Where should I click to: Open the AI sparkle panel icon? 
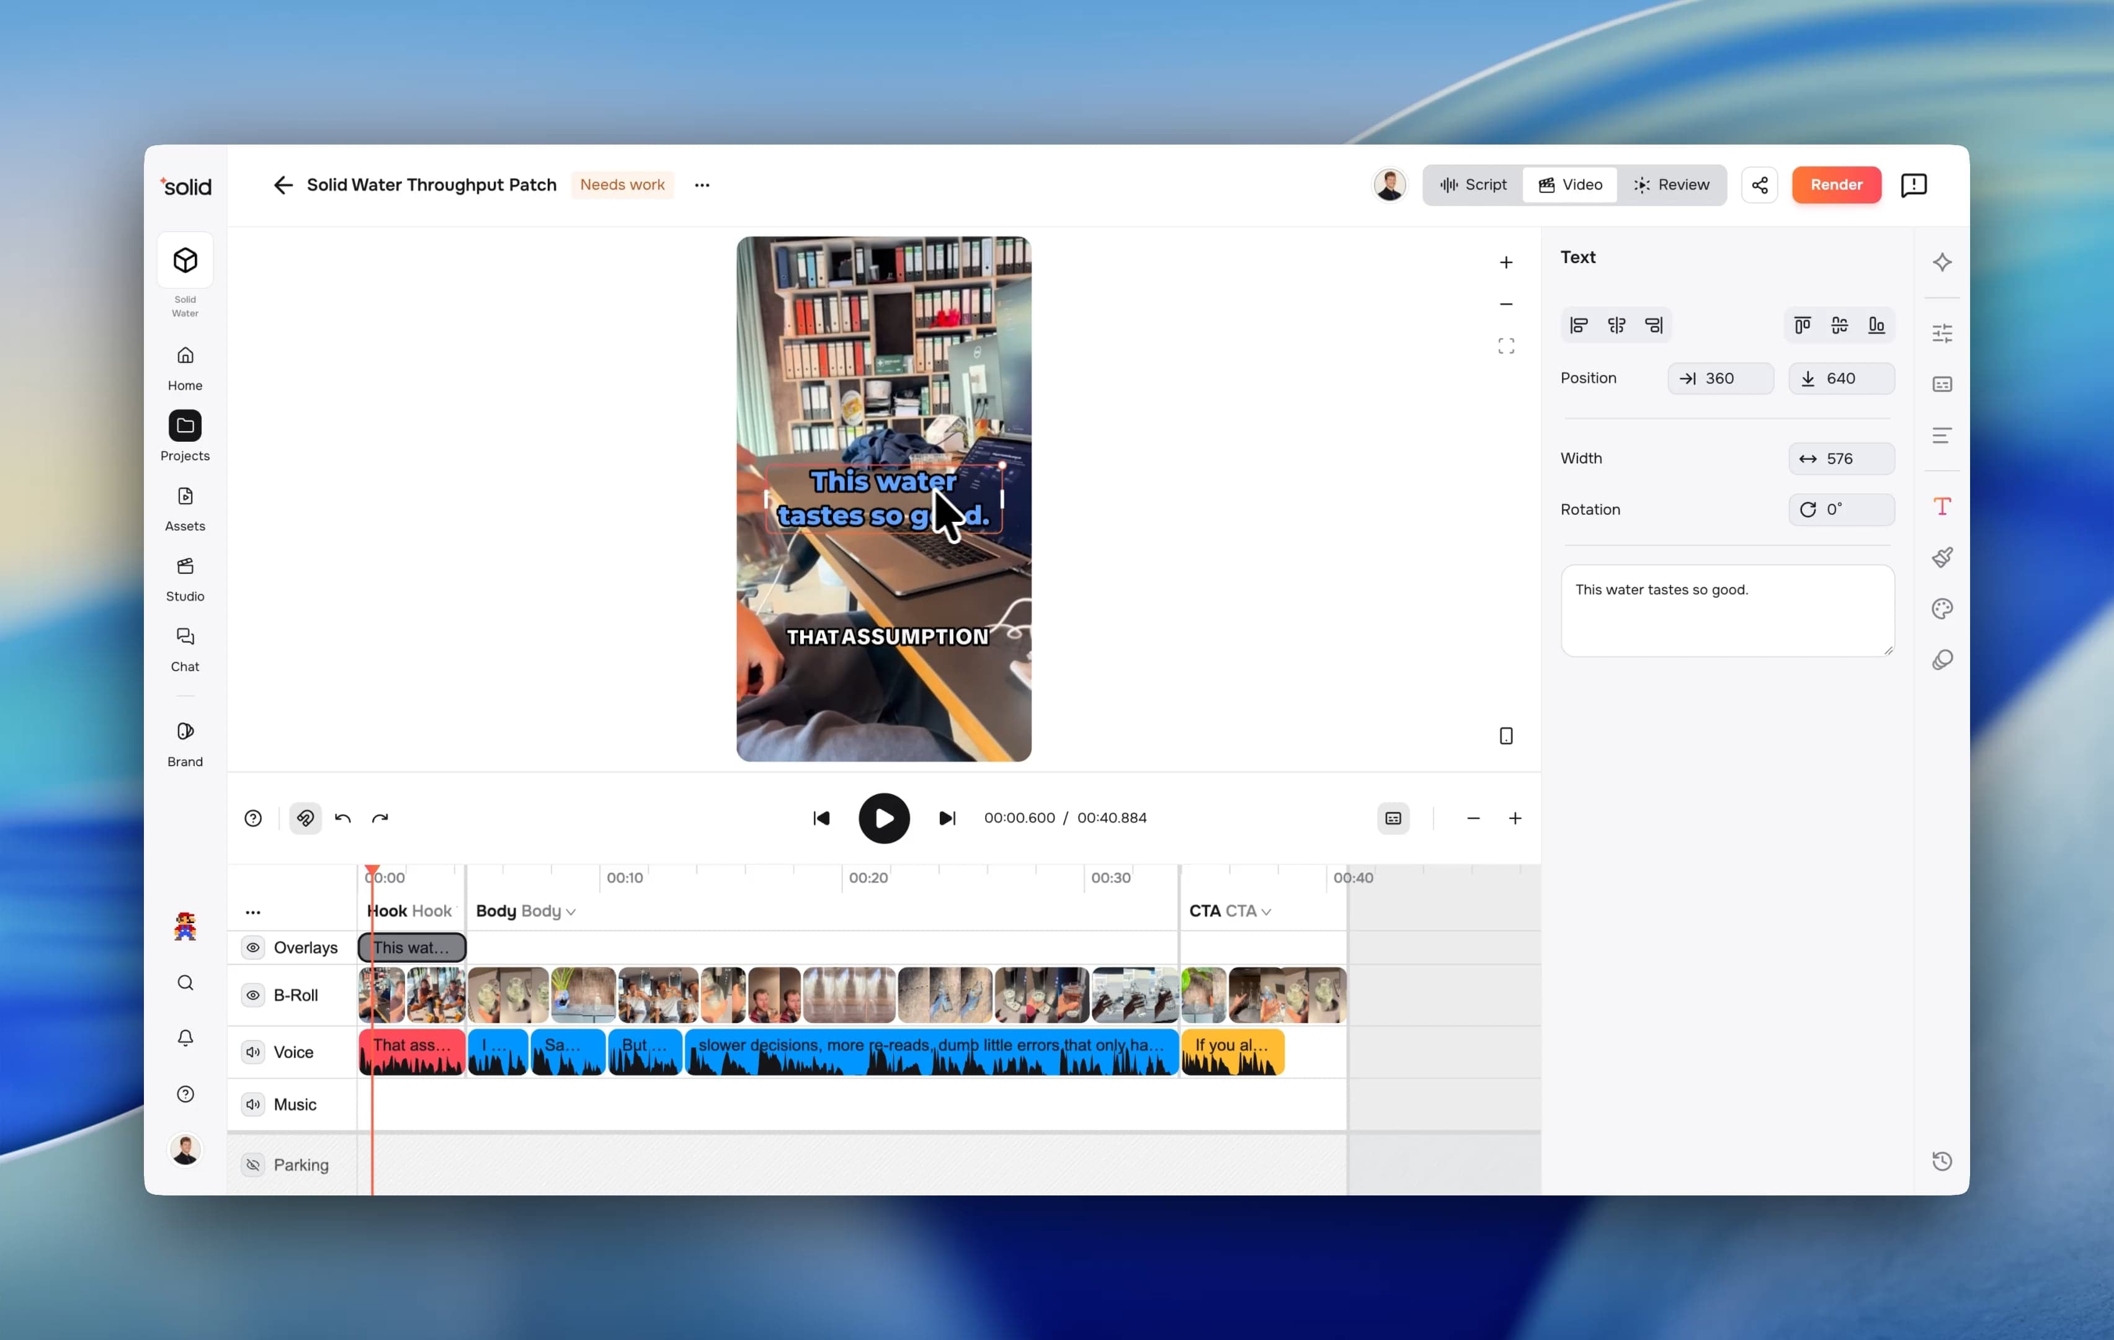tap(1943, 262)
